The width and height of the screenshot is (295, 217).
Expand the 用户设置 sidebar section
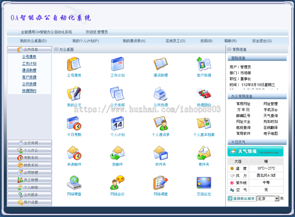click(x=29, y=203)
